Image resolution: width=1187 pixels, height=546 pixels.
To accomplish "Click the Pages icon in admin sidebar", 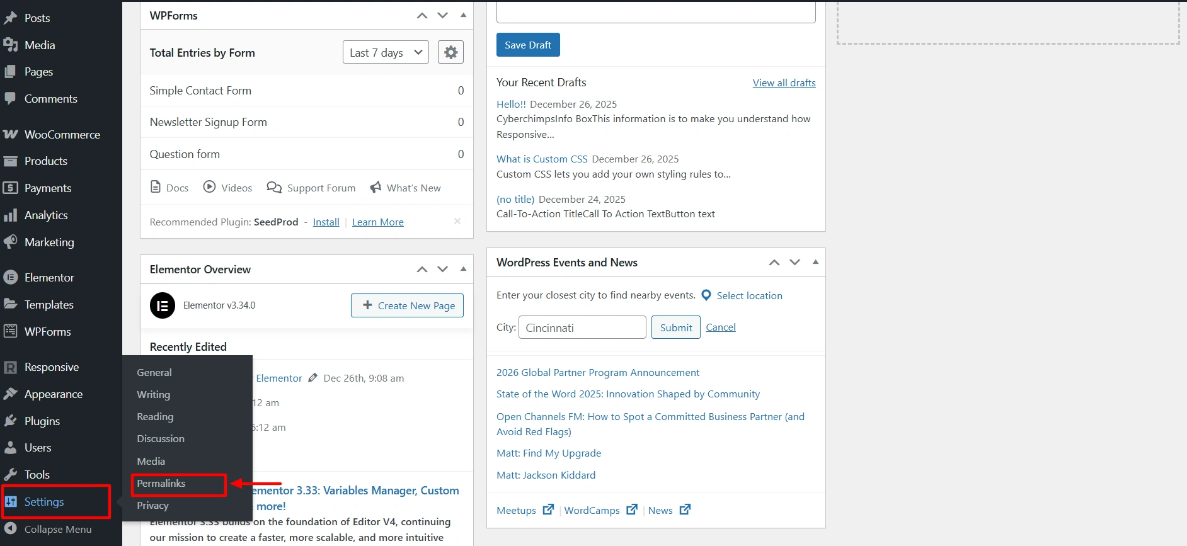I will coord(10,72).
